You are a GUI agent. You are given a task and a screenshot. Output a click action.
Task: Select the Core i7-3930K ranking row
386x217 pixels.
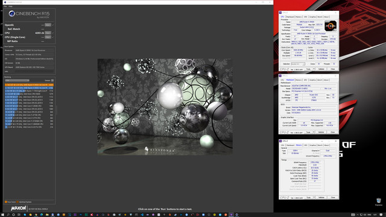(29, 106)
